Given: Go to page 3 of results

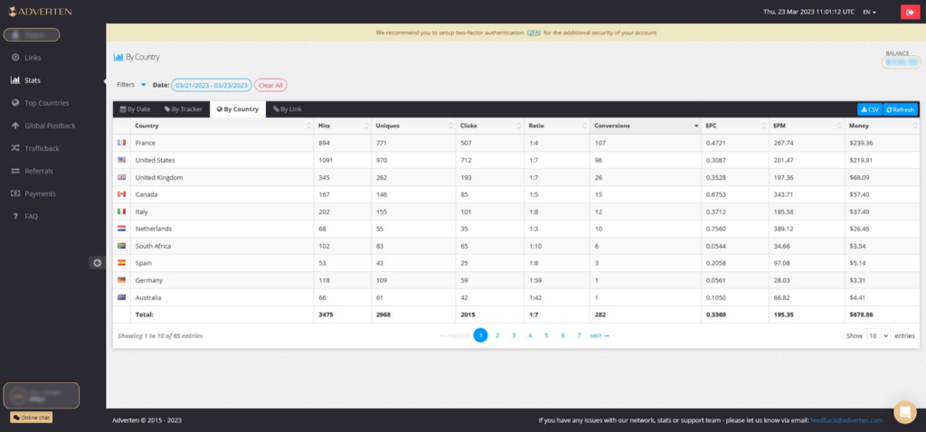Looking at the screenshot, I should (514, 335).
